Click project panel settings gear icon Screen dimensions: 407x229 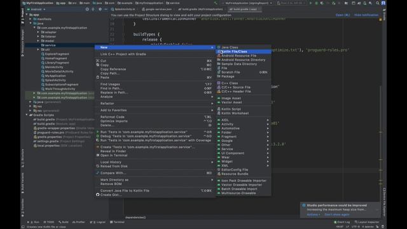100,10
